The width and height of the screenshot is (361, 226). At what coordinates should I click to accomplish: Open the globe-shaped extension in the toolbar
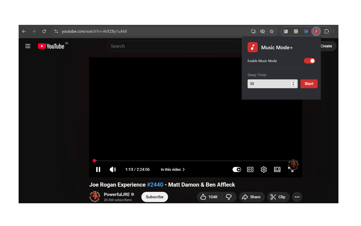pos(306,31)
